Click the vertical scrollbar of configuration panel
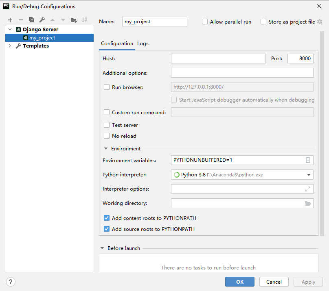Image resolution: width=329 pixels, height=291 pixels. (x=322, y=134)
